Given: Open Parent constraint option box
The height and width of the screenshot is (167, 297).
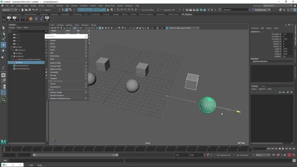Looking at the screenshot, I should click(86, 40).
